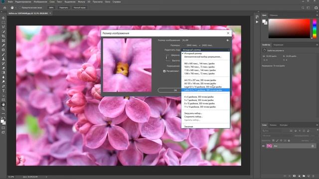Open the Image menu

point(40,2)
